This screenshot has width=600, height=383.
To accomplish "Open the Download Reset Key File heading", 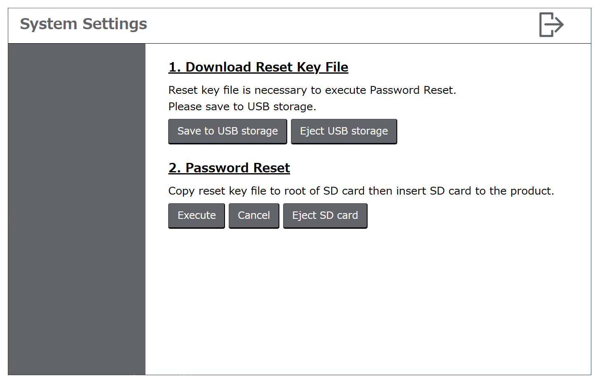I will (x=258, y=67).
